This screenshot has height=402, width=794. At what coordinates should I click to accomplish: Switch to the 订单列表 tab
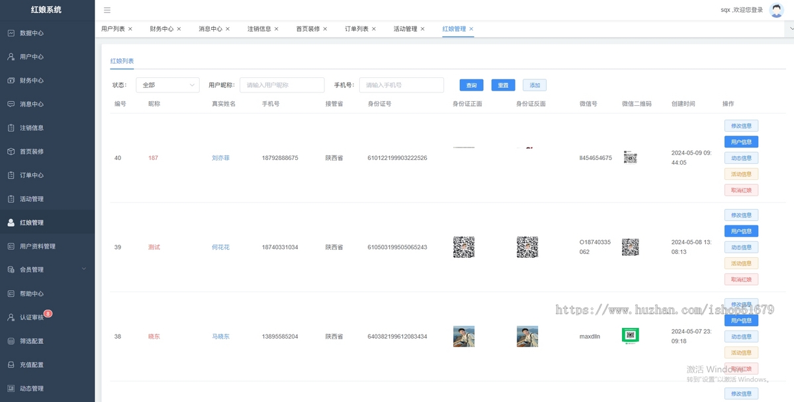coord(357,29)
